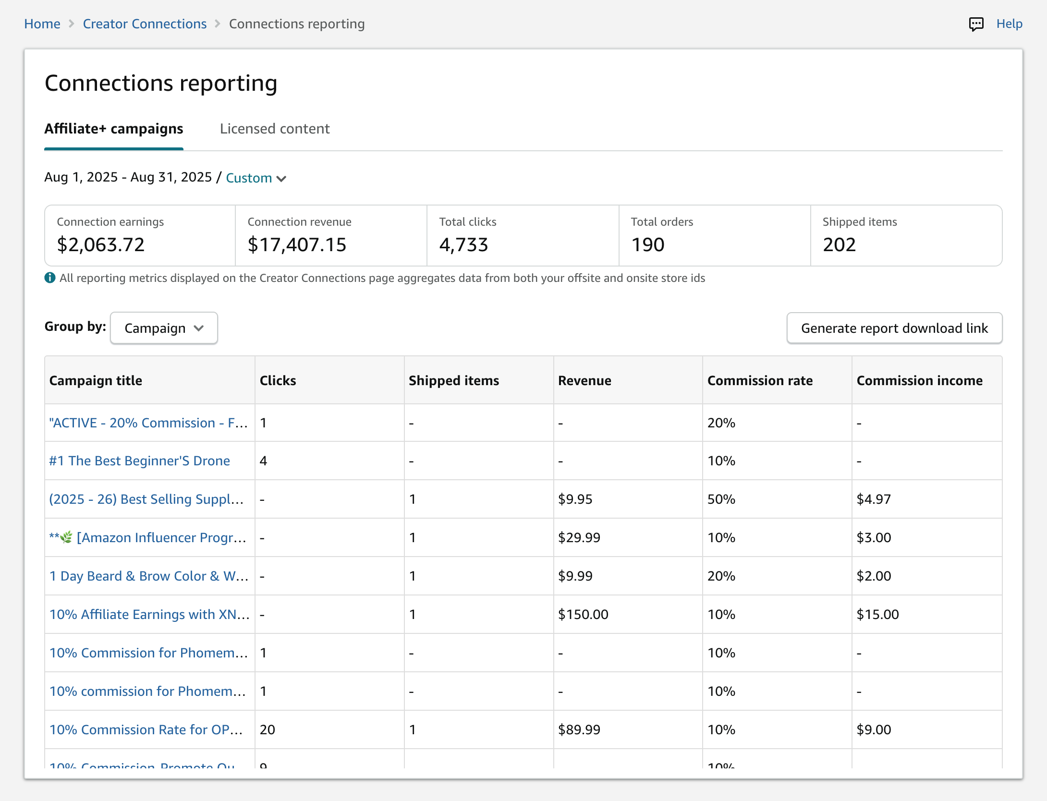Navigate to Creator Connections breadcrumb

point(145,24)
